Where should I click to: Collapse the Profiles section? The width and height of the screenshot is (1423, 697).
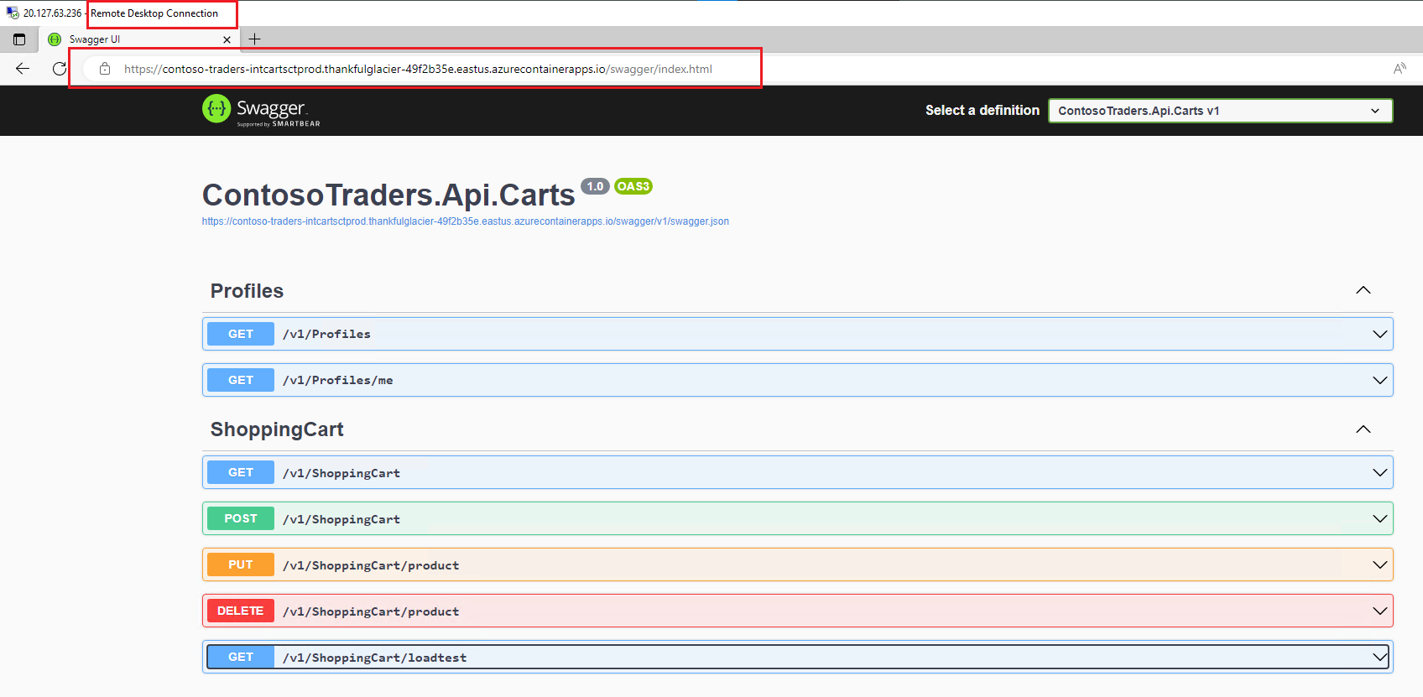click(x=1363, y=290)
